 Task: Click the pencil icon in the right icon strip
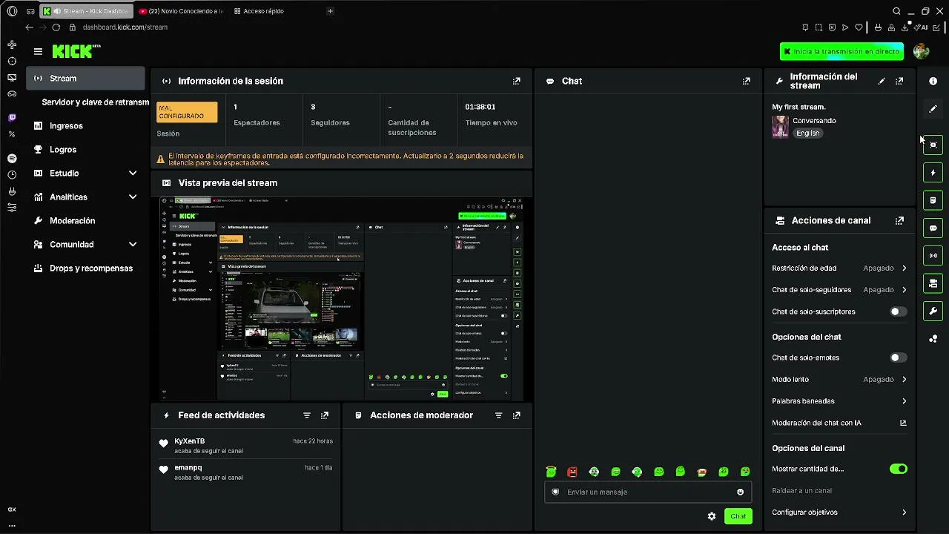tap(933, 109)
